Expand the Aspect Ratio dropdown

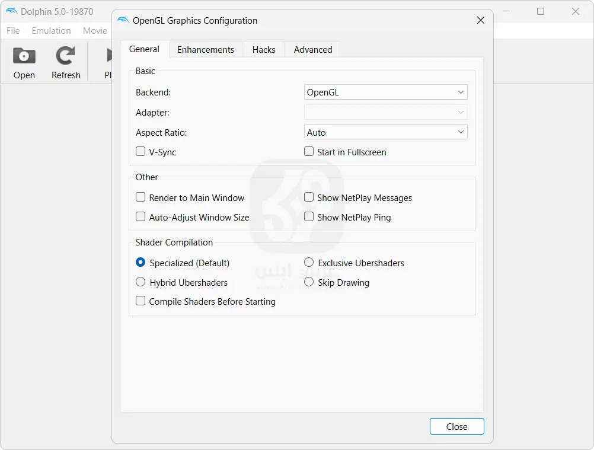pos(385,132)
